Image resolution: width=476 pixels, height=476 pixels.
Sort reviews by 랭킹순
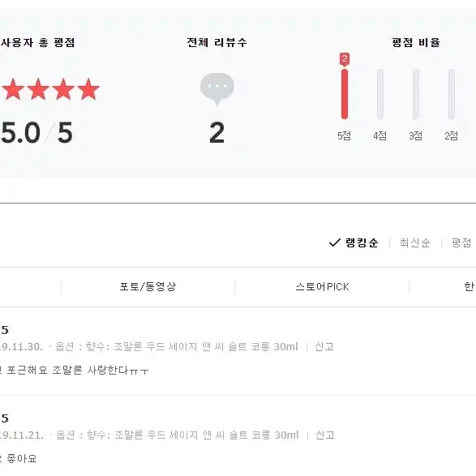pos(362,242)
